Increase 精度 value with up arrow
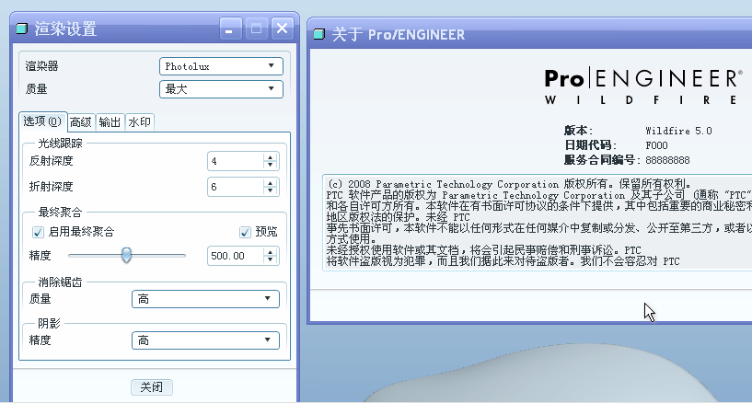Viewport: 752px width, 403px height. point(271,252)
